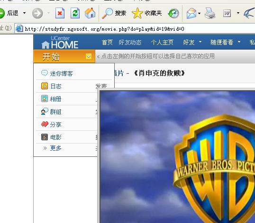Open 日志 from the start menu
This screenshot has height=223, width=255.
[56, 86]
